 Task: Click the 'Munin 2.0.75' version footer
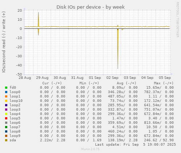(x=90, y=149)
